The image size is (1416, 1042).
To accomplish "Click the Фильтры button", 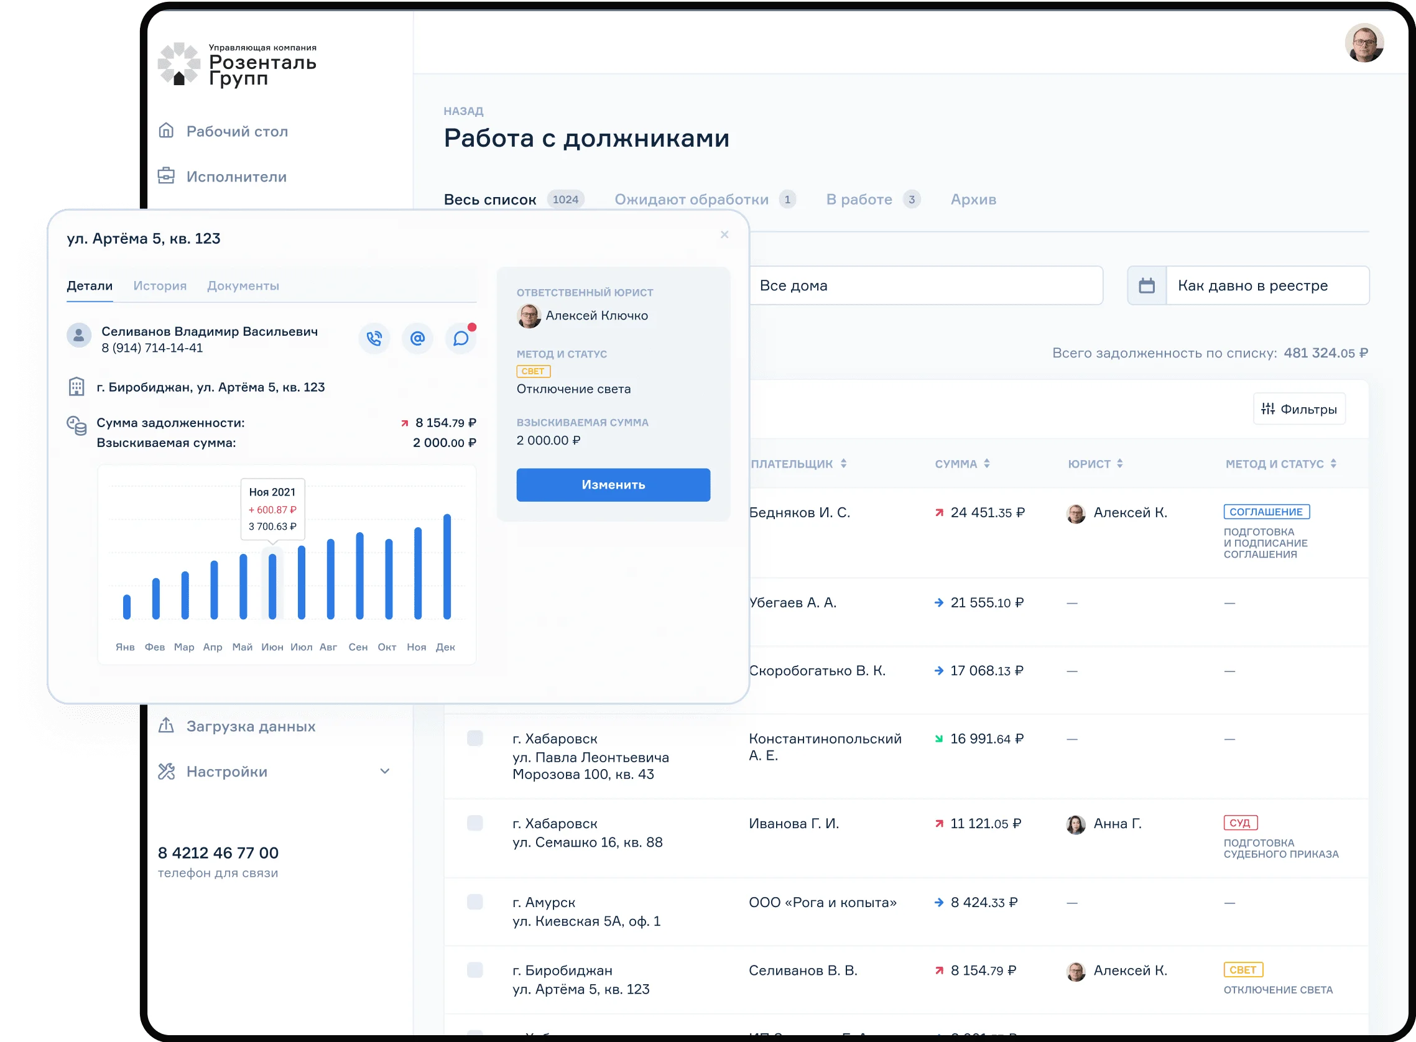I will tap(1299, 408).
